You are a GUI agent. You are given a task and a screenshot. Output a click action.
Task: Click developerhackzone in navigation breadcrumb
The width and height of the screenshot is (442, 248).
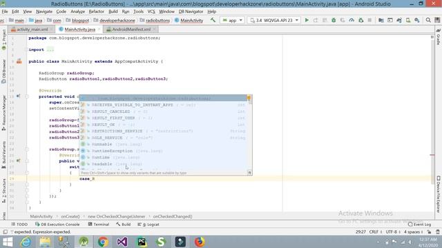117,20
